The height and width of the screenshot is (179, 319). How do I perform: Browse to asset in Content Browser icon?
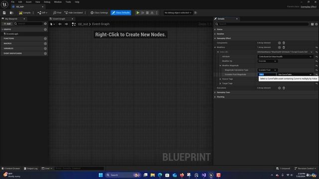point(11,13)
